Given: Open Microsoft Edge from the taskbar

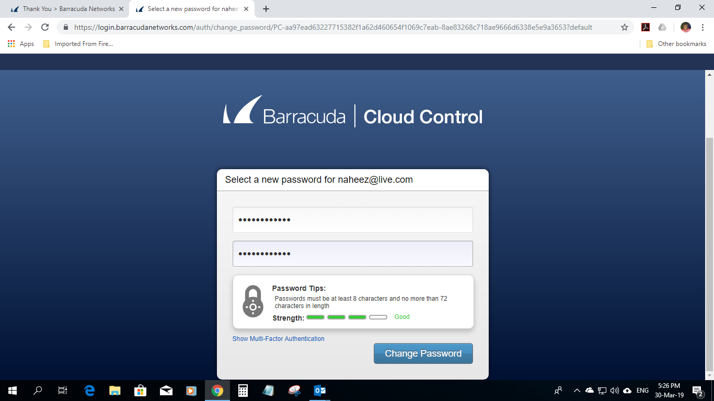Looking at the screenshot, I should click(89, 390).
